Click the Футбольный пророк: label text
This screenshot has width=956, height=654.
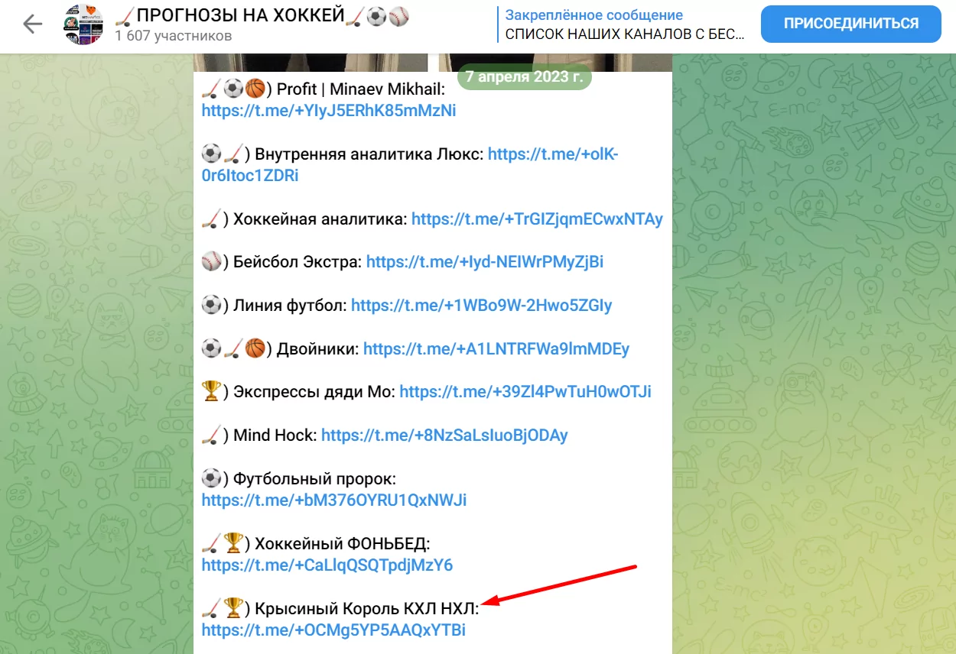click(315, 479)
